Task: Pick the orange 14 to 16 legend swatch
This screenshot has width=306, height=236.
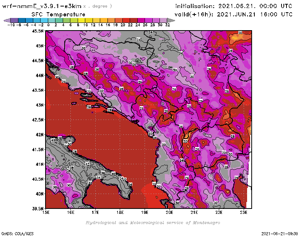Action: coord(104,20)
